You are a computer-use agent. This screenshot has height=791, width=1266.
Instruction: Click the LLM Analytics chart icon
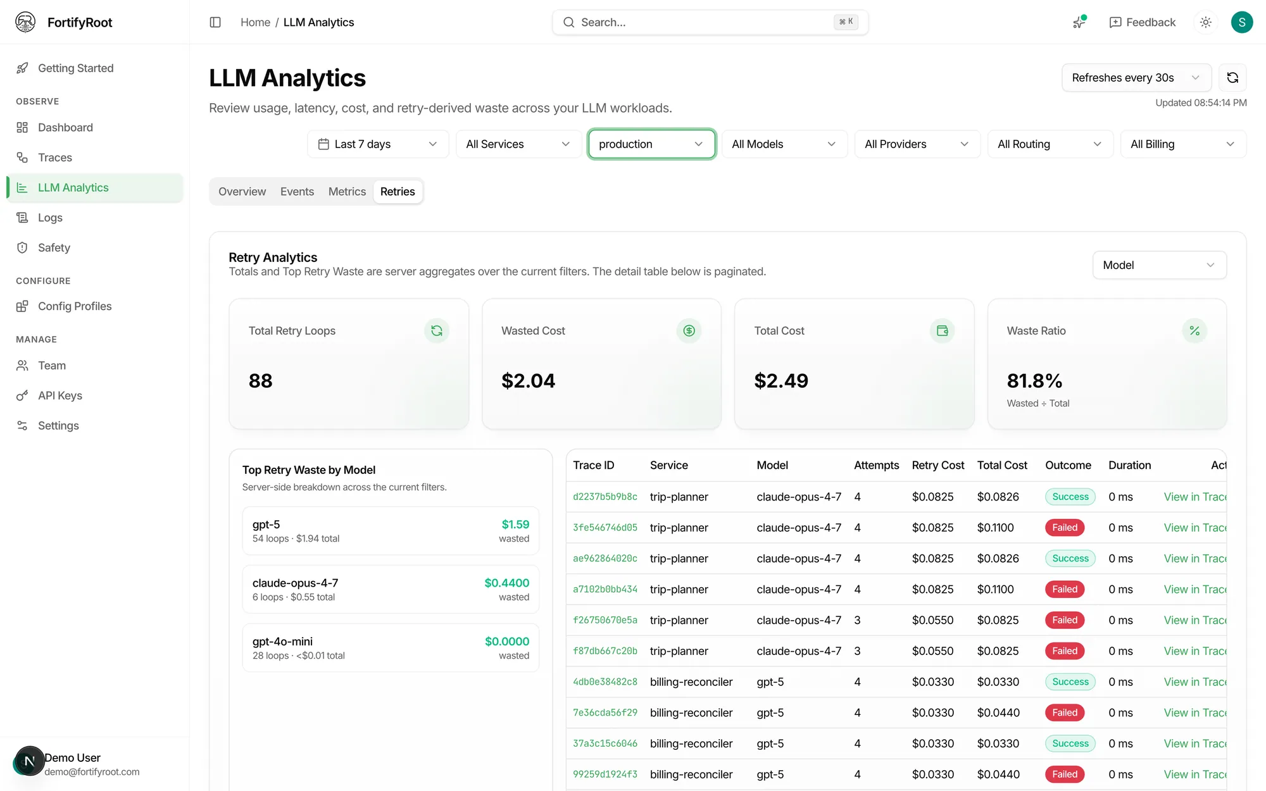[x=22, y=188]
